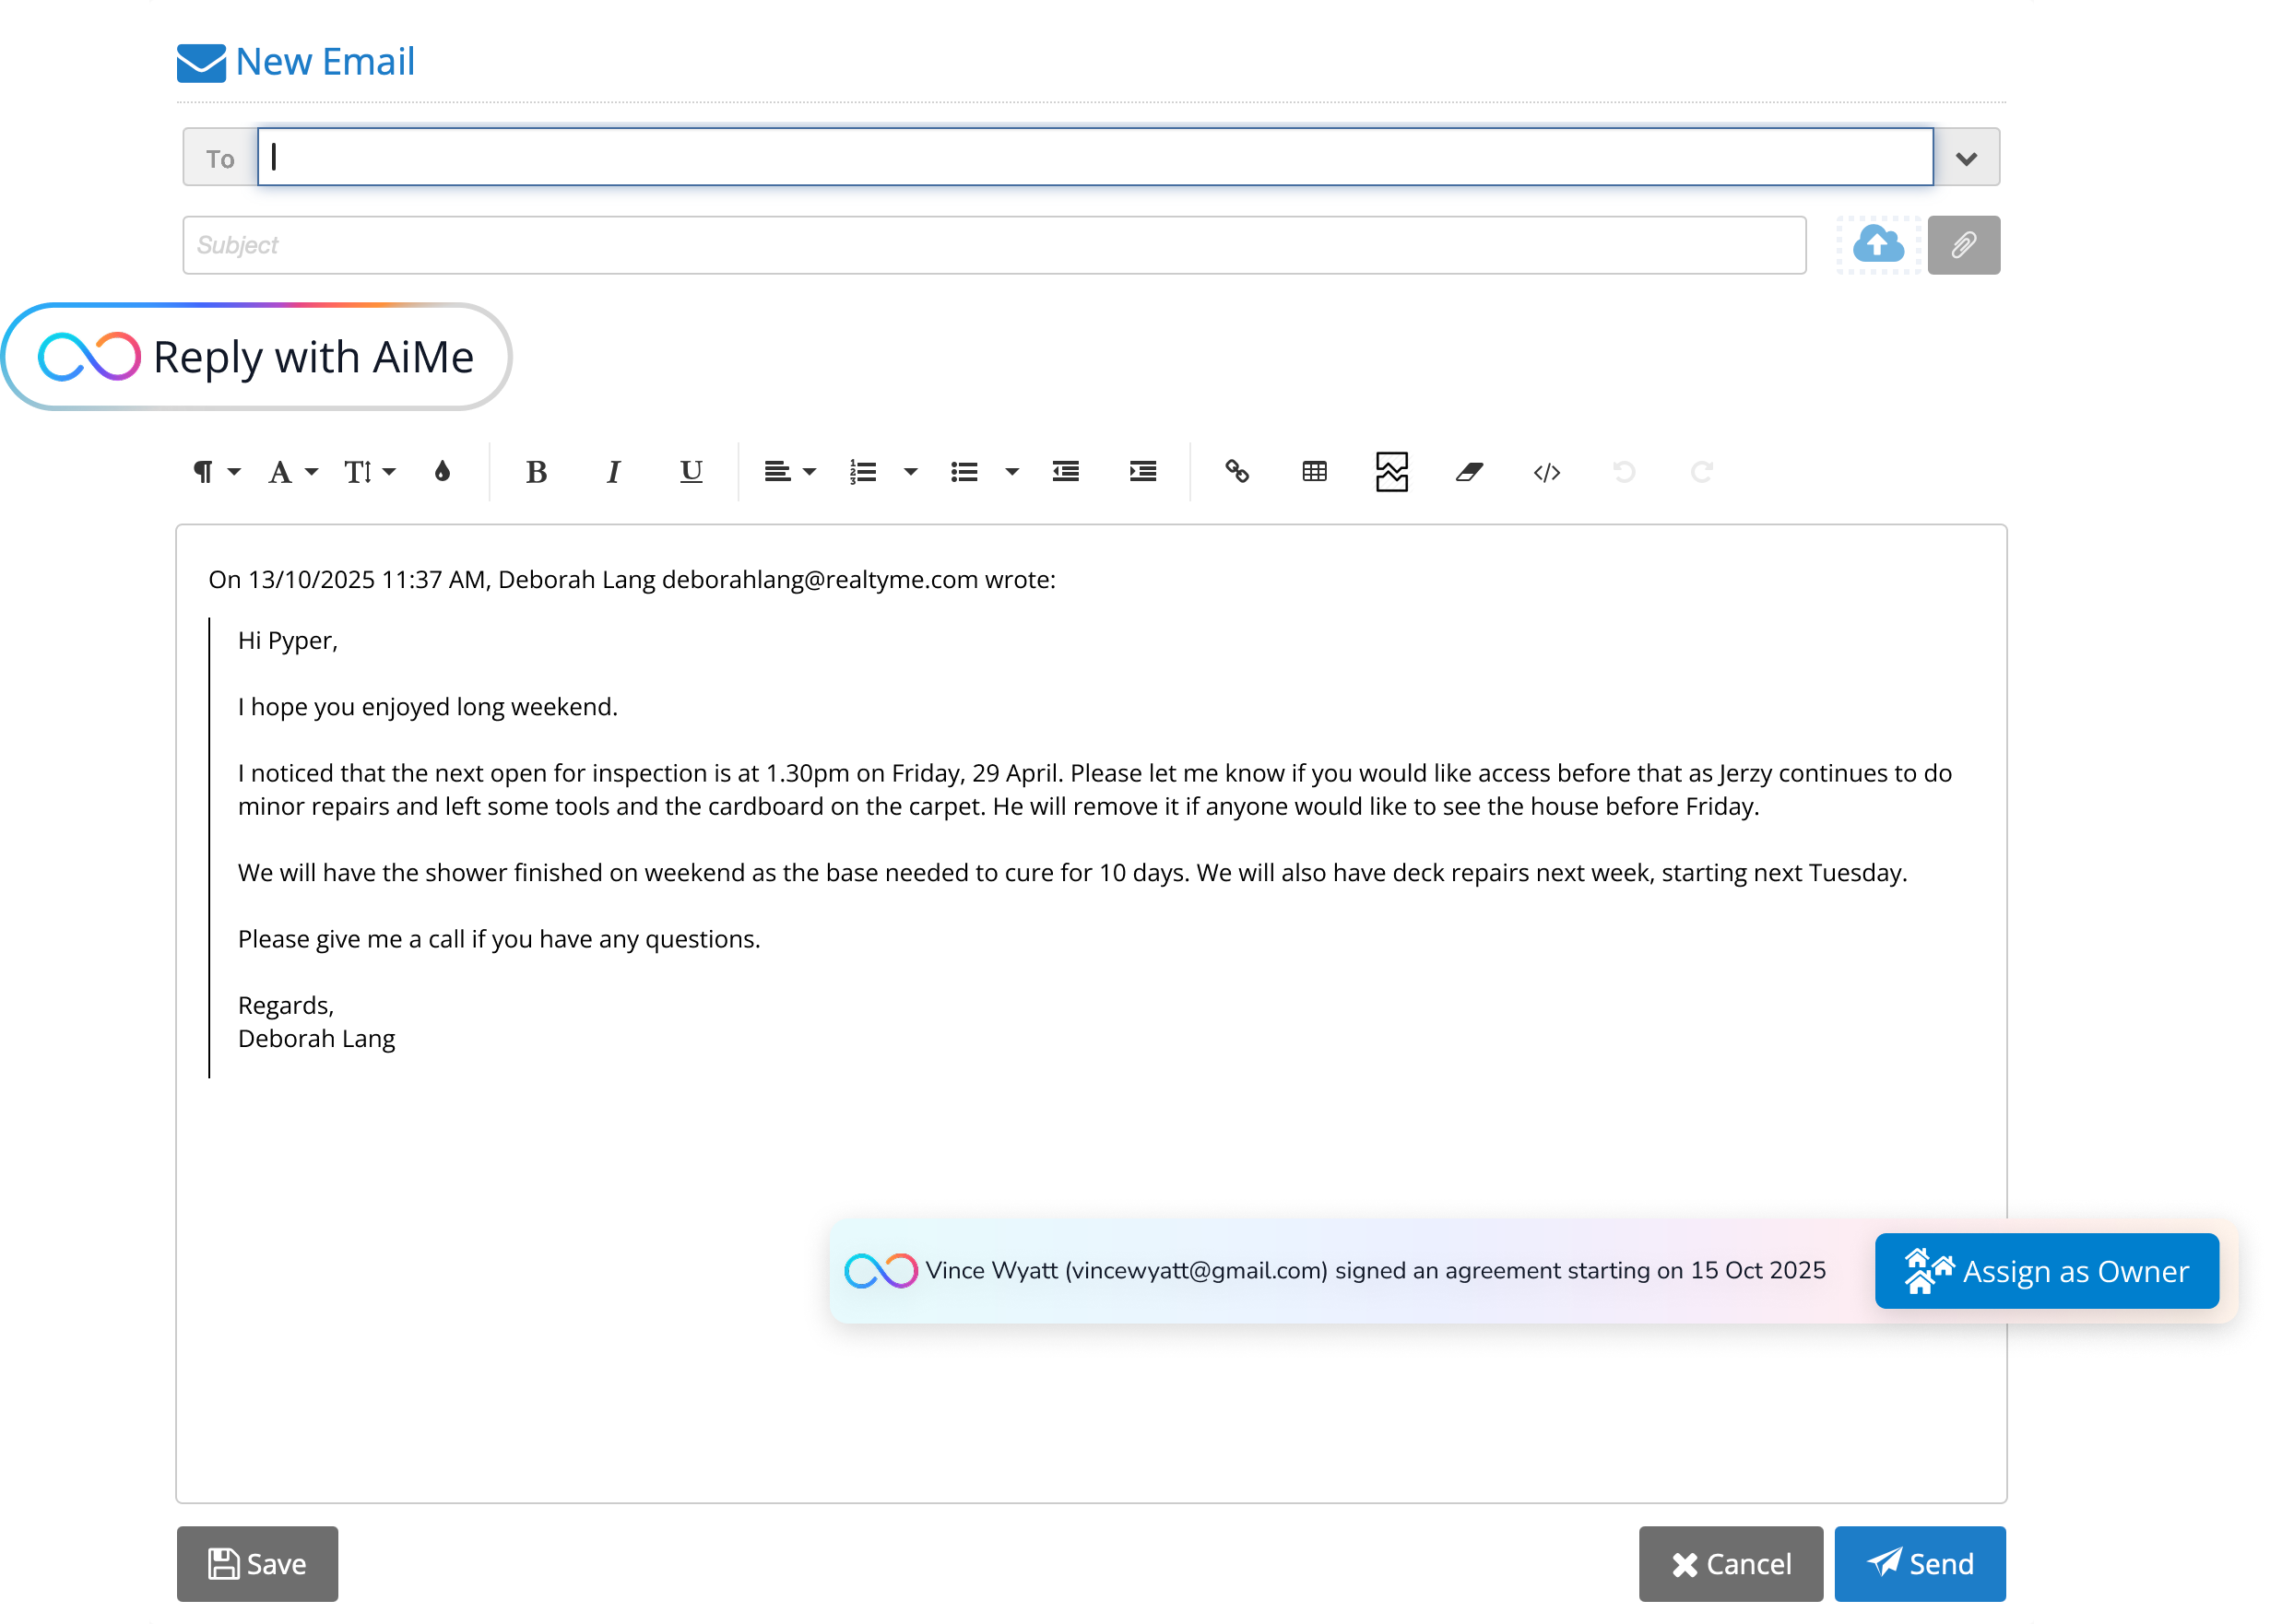Viewport: 2270px width, 1624px height.
Task: Clear formatting with the eraser icon
Action: click(x=1469, y=472)
